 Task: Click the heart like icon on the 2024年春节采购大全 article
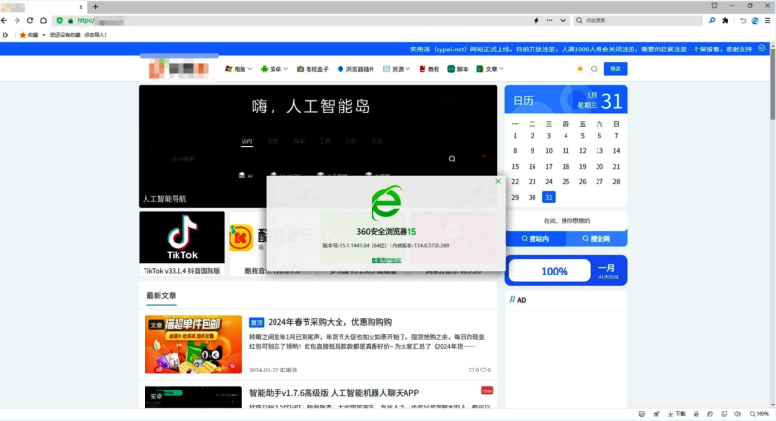coord(483,370)
